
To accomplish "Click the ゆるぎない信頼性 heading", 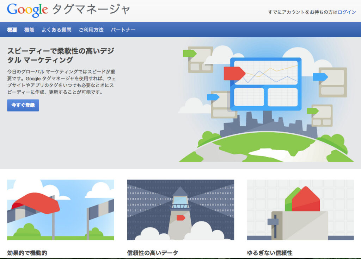I will 270,253.
